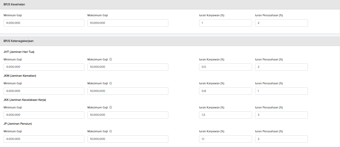
Task: Select the JHT Maksimum Gaji input
Action: [128, 67]
